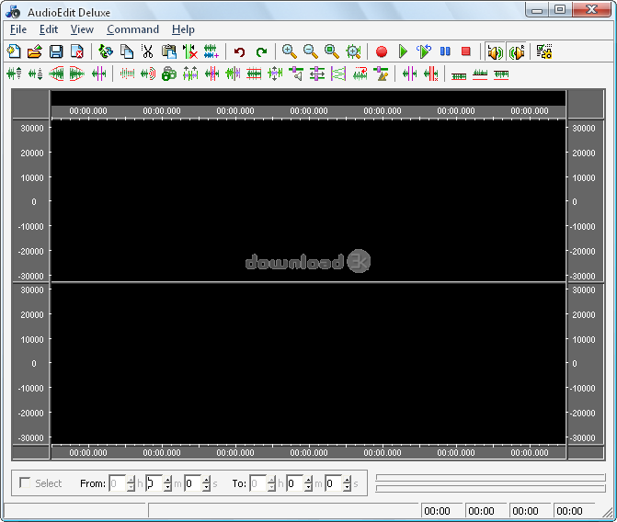
Task: Zoom to selection magnifier with green square
Action: pos(332,51)
